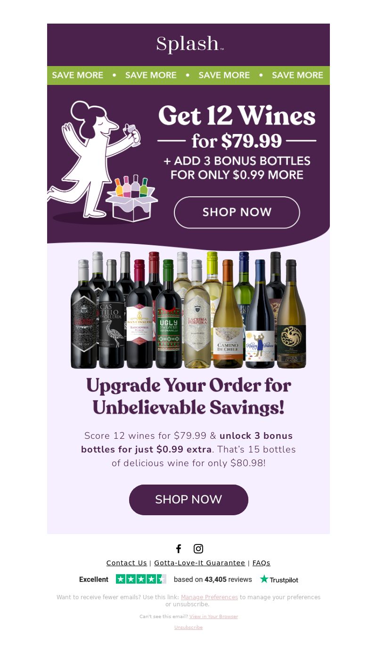
Task: Open the FAQs link
Action: [262, 563]
